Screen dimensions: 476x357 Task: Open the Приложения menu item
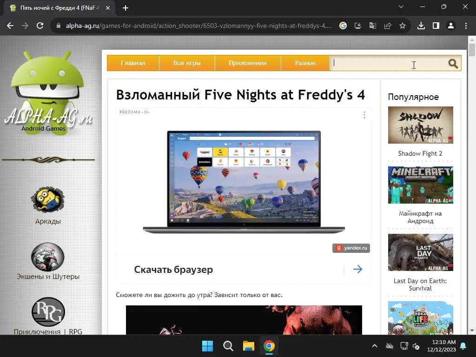tap(248, 63)
